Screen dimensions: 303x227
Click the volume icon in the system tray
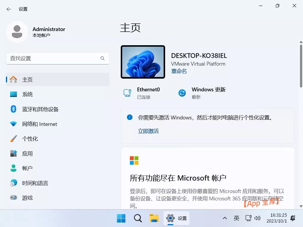coord(257,218)
